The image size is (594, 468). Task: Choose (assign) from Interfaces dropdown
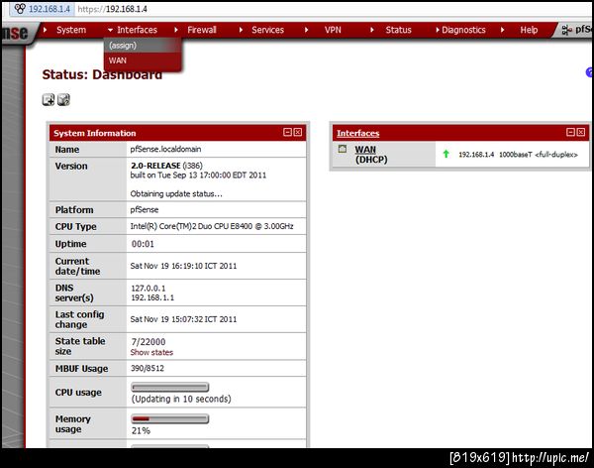(143, 46)
